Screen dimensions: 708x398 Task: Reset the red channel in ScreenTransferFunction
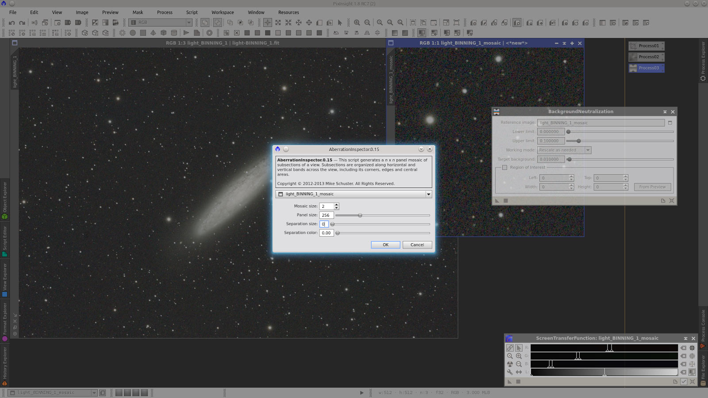[684, 348]
